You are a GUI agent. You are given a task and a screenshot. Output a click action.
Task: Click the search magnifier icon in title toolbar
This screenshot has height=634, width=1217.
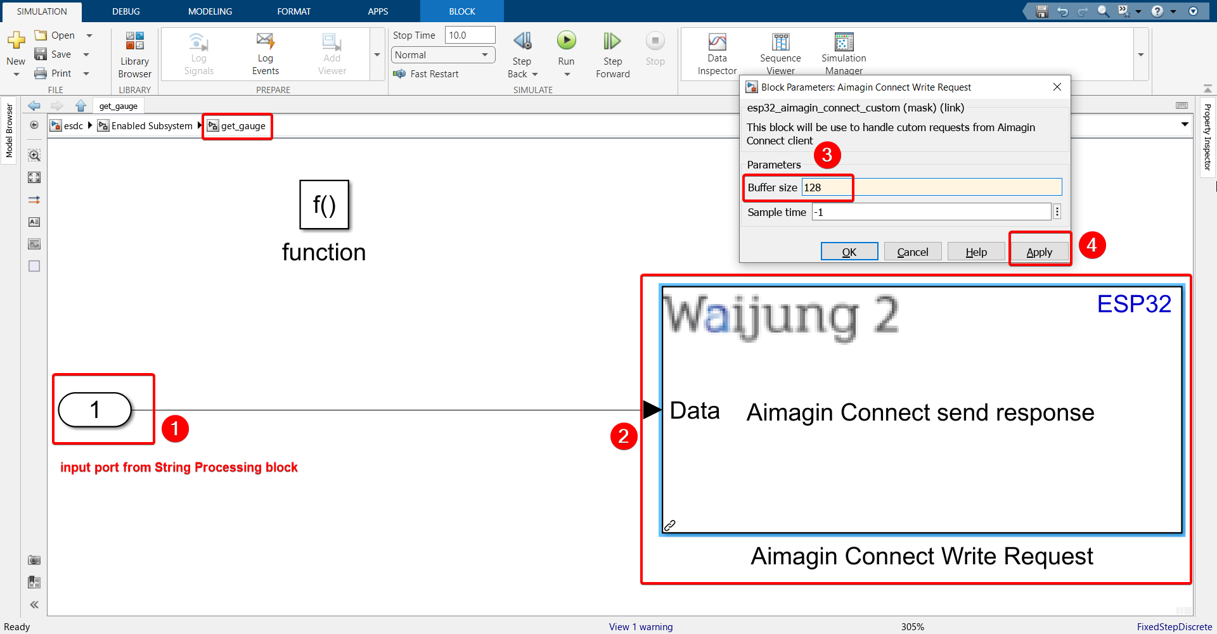(x=1104, y=11)
